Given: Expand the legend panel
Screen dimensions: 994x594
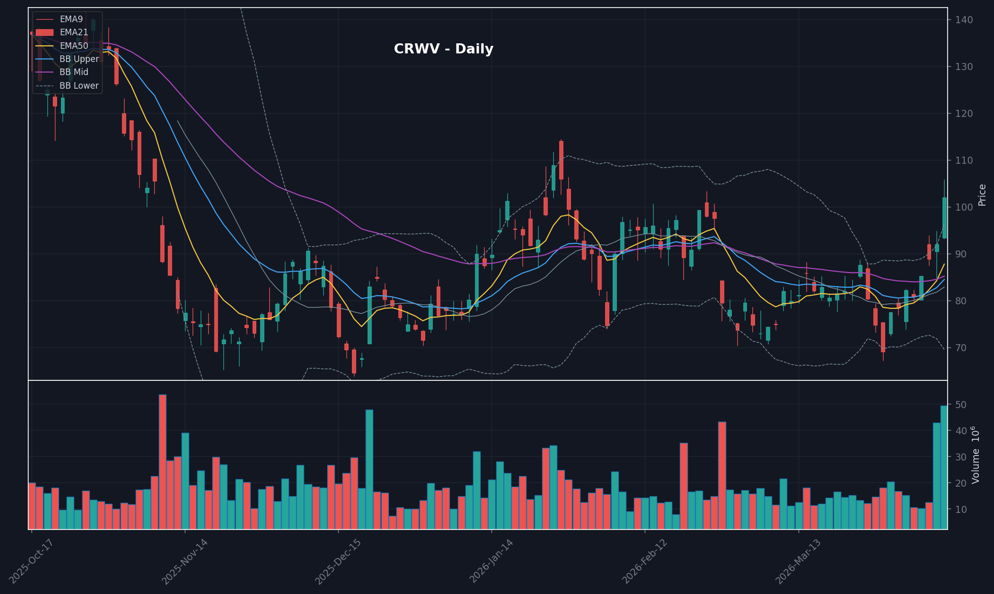Looking at the screenshot, I should (67, 52).
